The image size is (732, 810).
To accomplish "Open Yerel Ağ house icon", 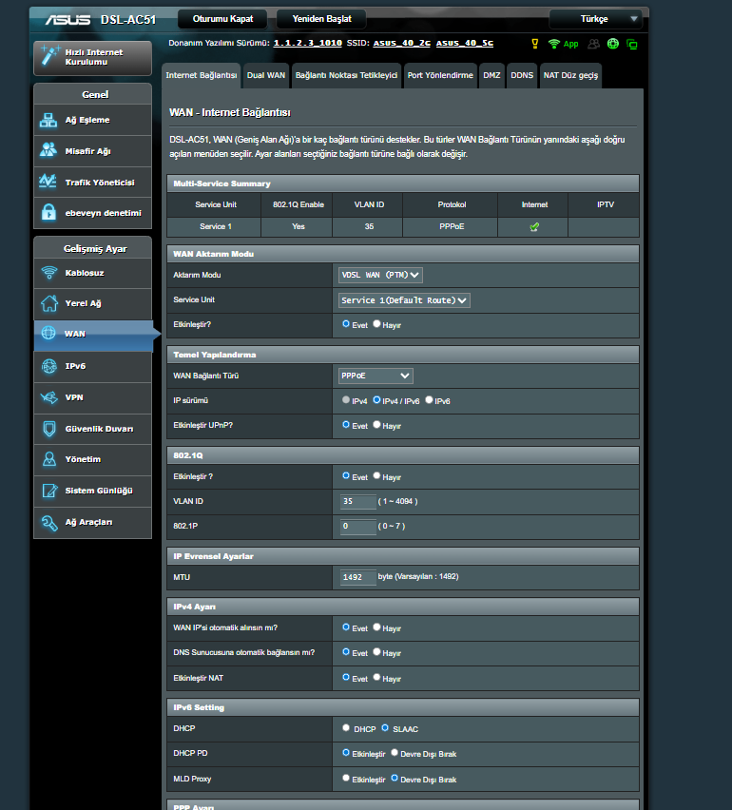I will pos(49,303).
